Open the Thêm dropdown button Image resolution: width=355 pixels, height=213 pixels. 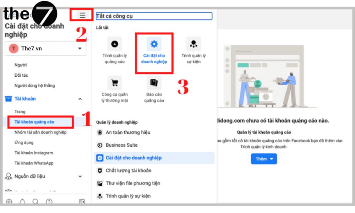click(x=264, y=159)
